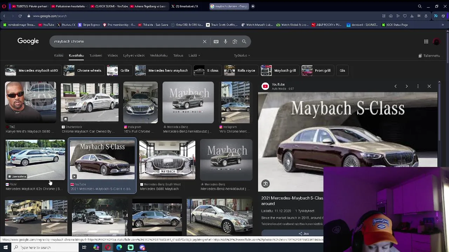Open the Työkalut tools dropdown
449x252 pixels.
pyautogui.click(x=242, y=55)
